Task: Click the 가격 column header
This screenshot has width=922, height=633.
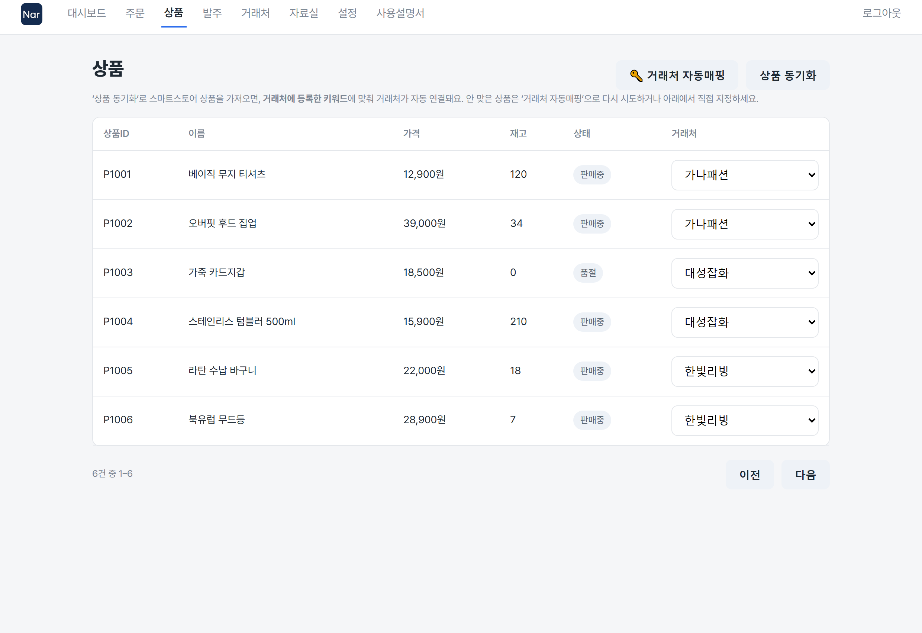Action: 412,134
